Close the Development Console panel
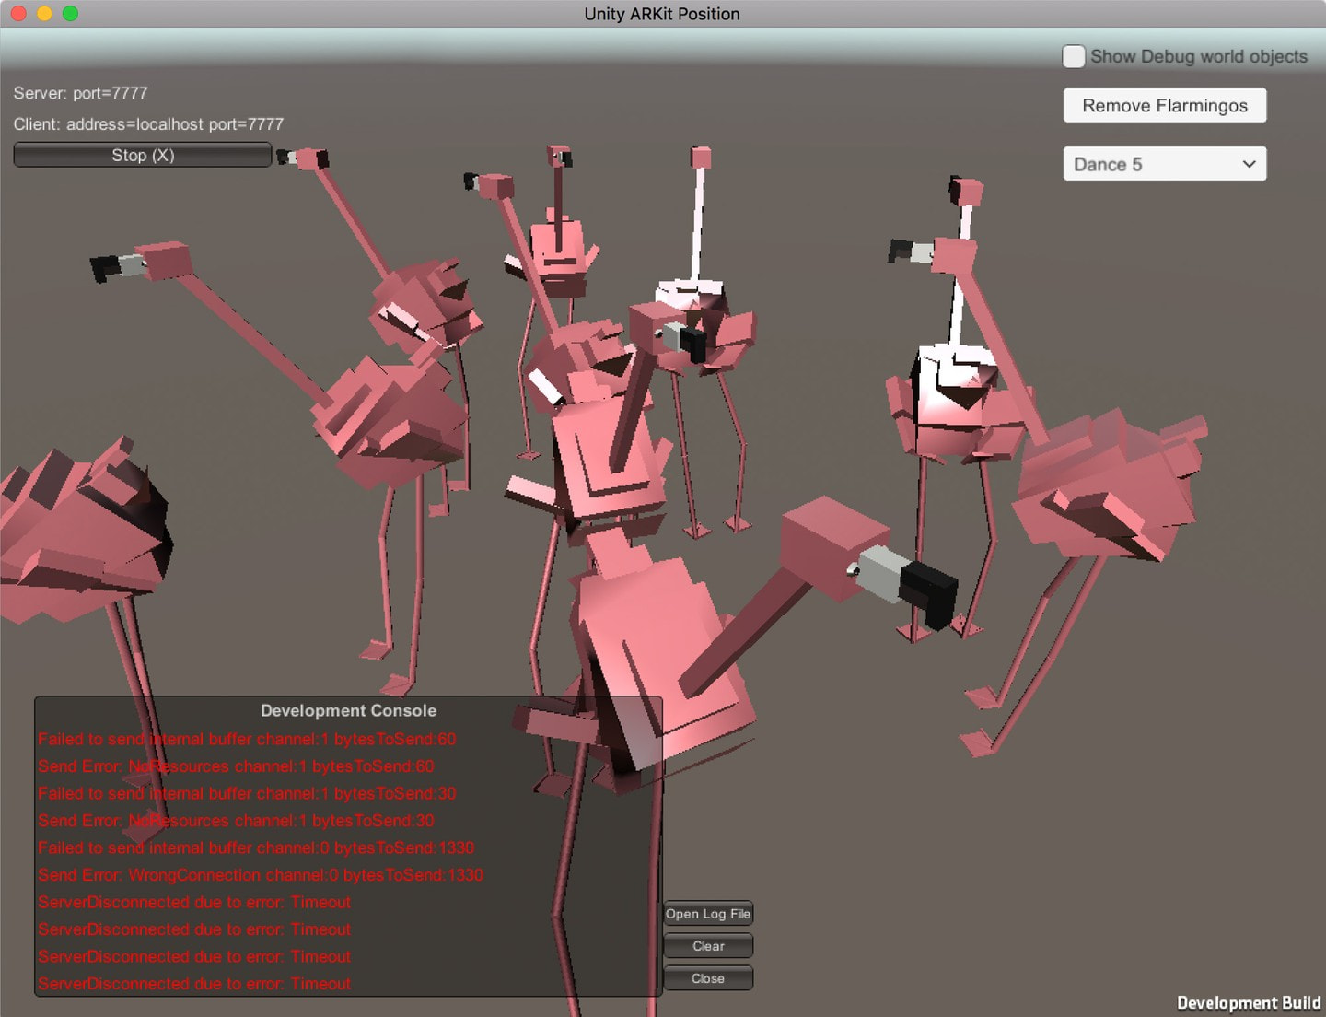 (x=708, y=978)
